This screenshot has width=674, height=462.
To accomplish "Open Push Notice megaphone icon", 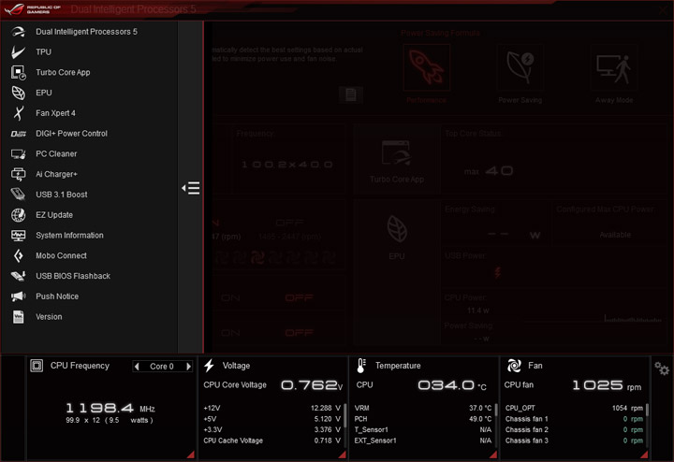I will click(18, 296).
